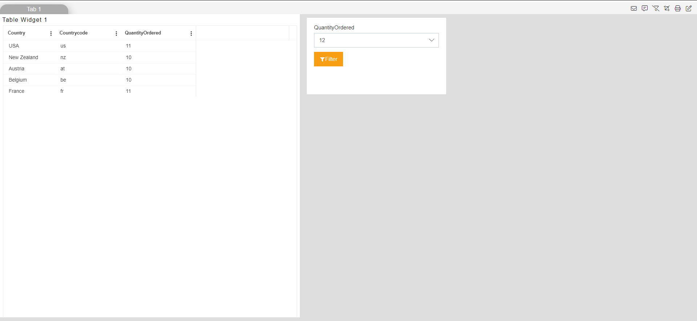697x321 pixels.
Task: Open the QuantityOrdered dropdown showing 12
Action: [x=376, y=40]
